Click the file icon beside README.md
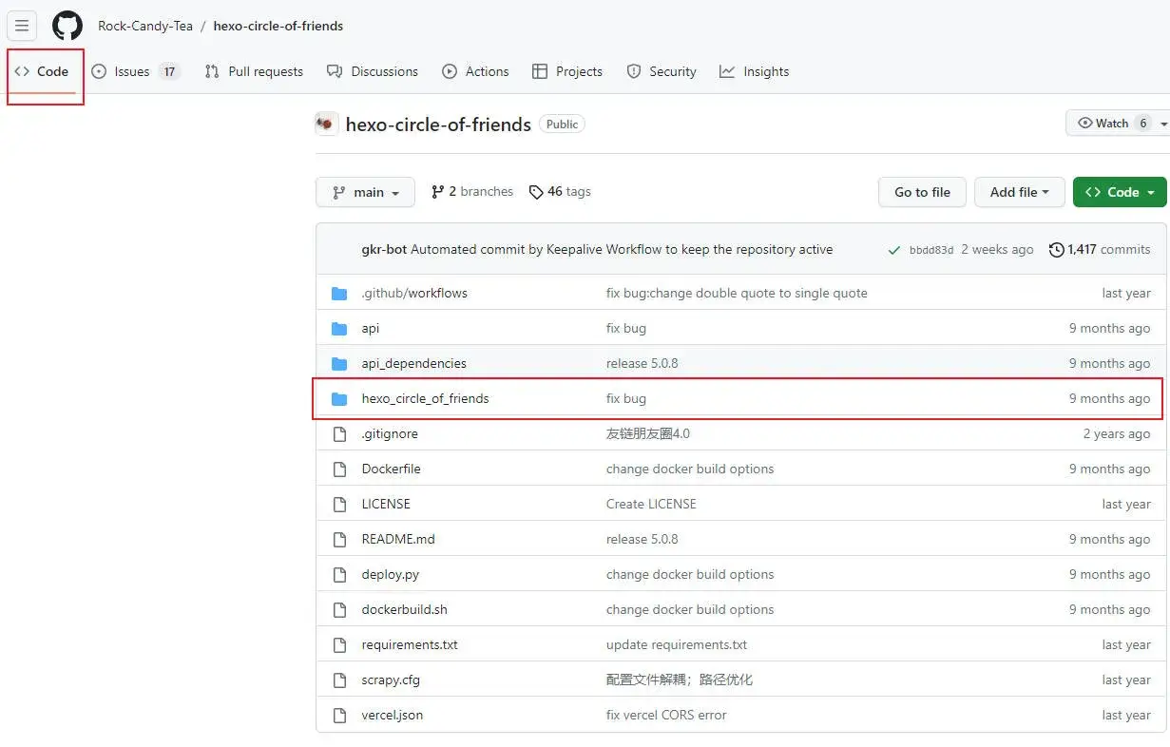 click(x=339, y=540)
